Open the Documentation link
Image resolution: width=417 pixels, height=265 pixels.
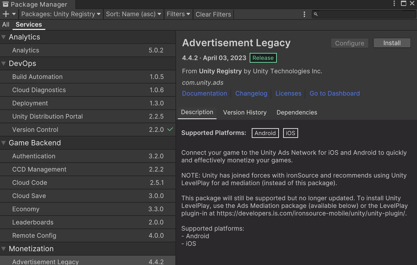[205, 93]
